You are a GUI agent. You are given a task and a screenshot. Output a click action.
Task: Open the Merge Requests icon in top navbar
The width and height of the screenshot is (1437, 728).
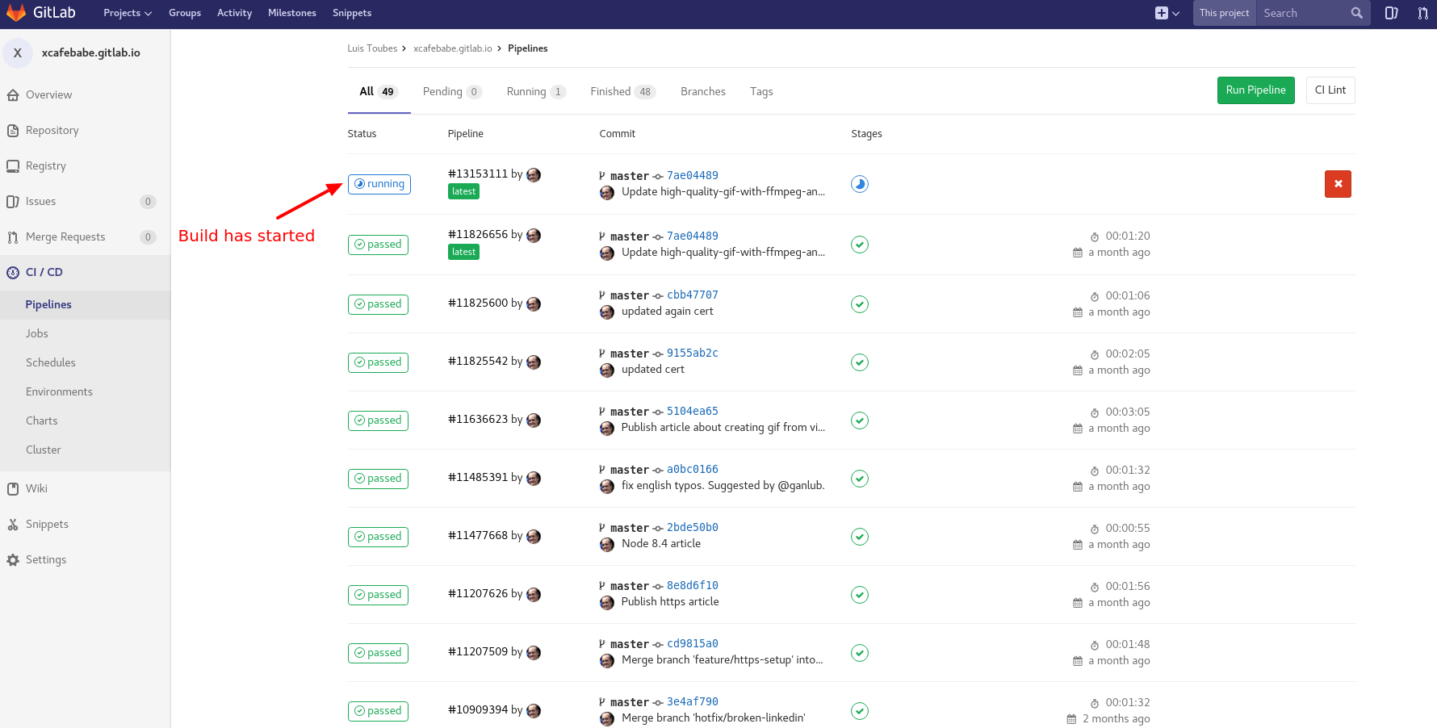(1423, 13)
